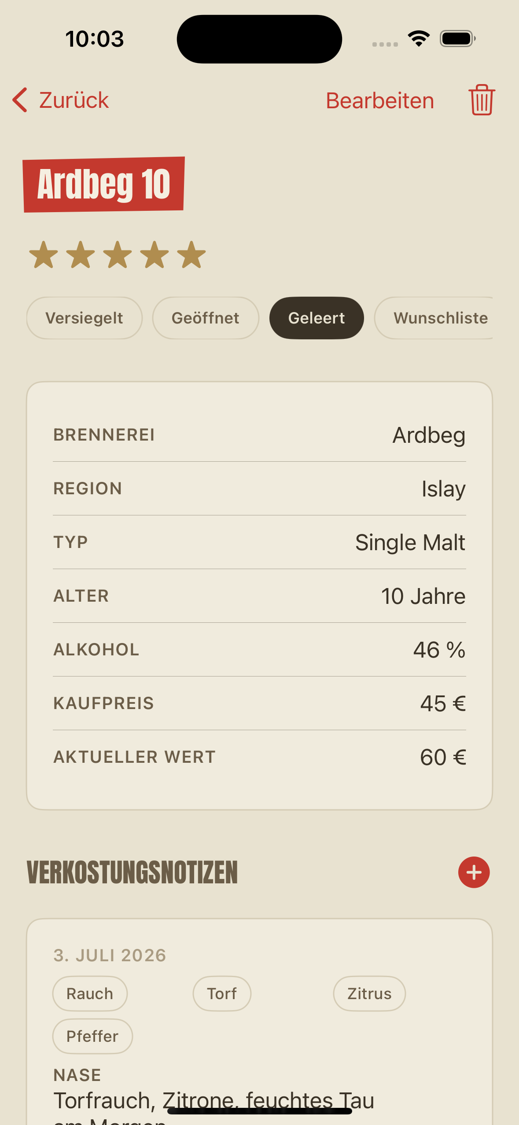Select the Geöffnet status chip
The width and height of the screenshot is (519, 1125).
coord(206,318)
